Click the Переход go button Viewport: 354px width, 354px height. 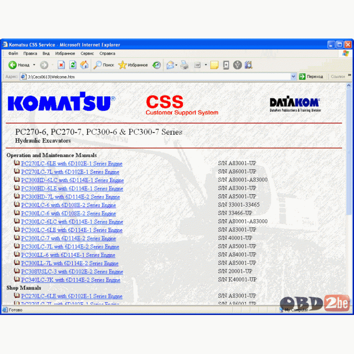(311, 77)
